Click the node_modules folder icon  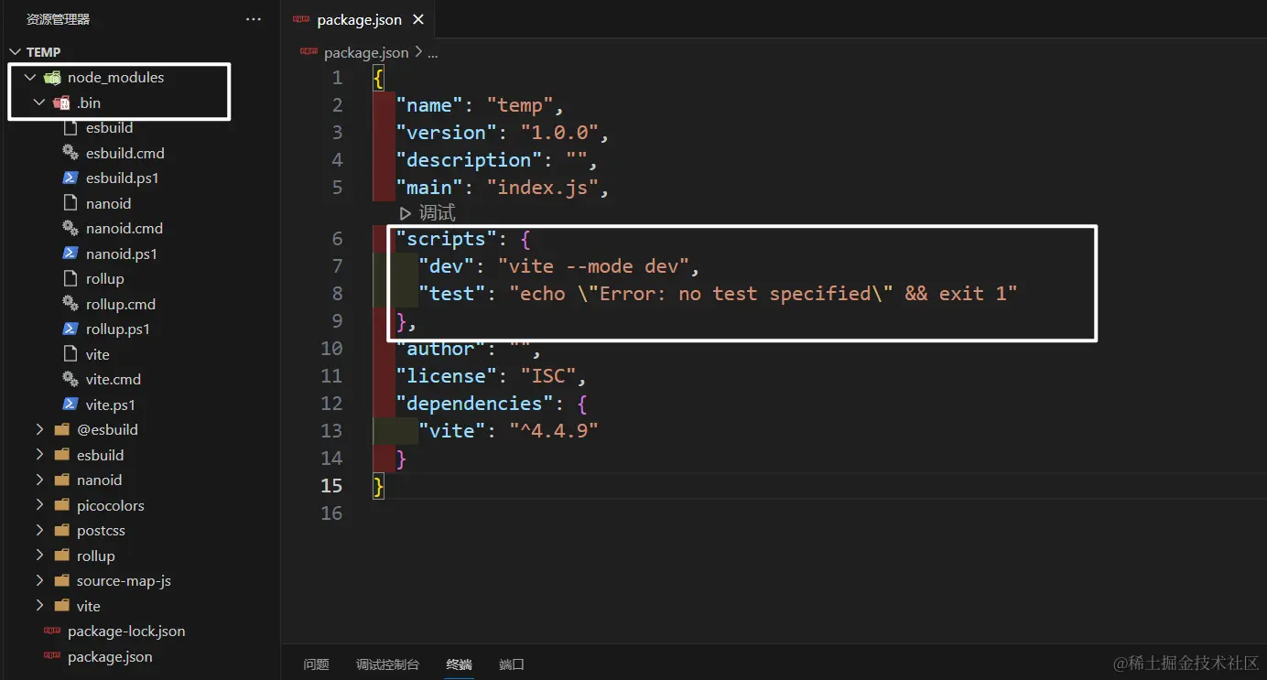[x=53, y=78]
